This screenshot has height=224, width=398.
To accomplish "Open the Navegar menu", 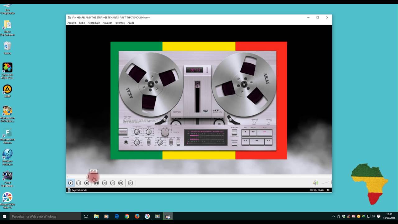I will (107, 23).
